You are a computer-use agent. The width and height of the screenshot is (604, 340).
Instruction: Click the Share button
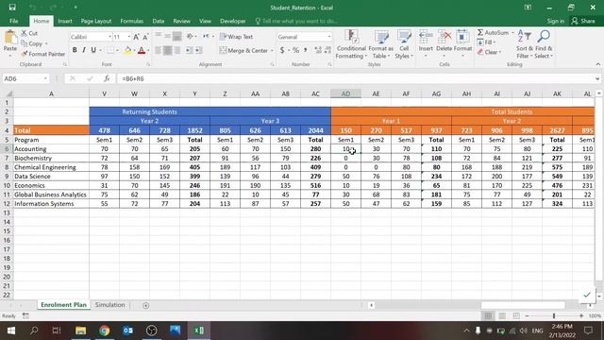coord(584,21)
